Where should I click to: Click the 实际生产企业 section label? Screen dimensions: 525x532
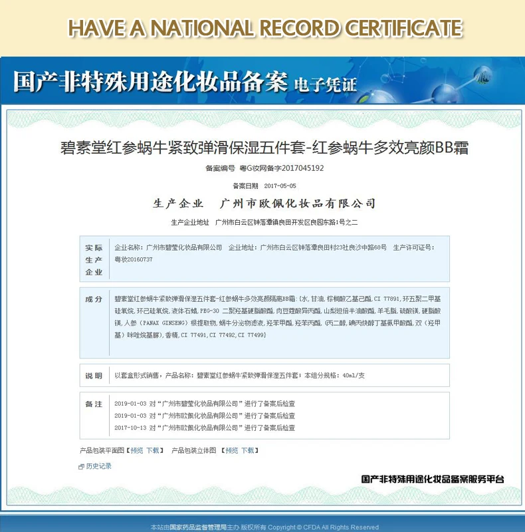point(94,259)
